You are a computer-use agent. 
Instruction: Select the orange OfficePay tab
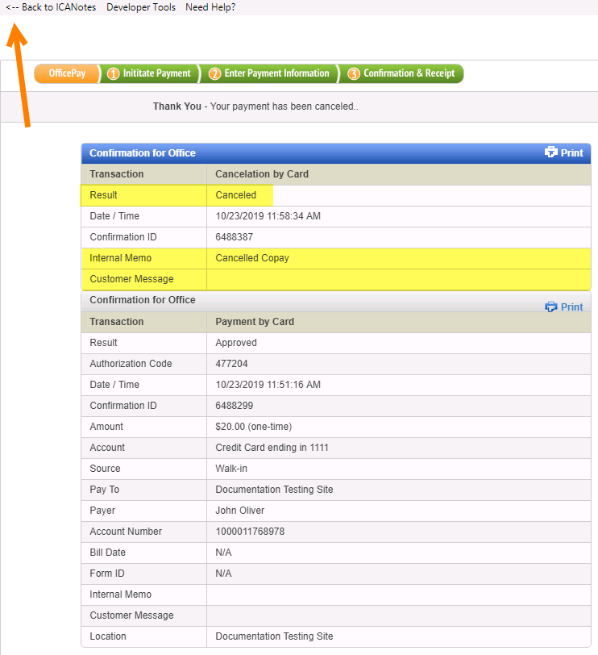[67, 73]
